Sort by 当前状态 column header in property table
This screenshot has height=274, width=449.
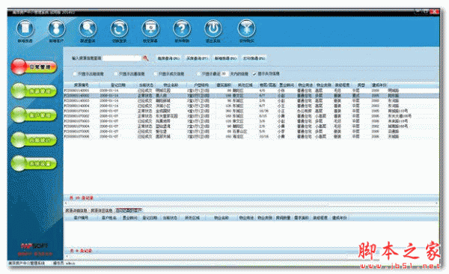point(146,85)
